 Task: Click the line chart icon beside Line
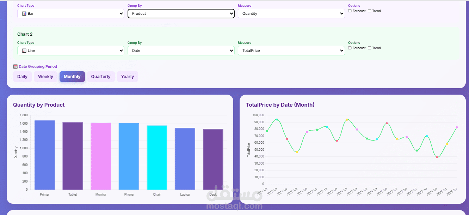coord(24,50)
